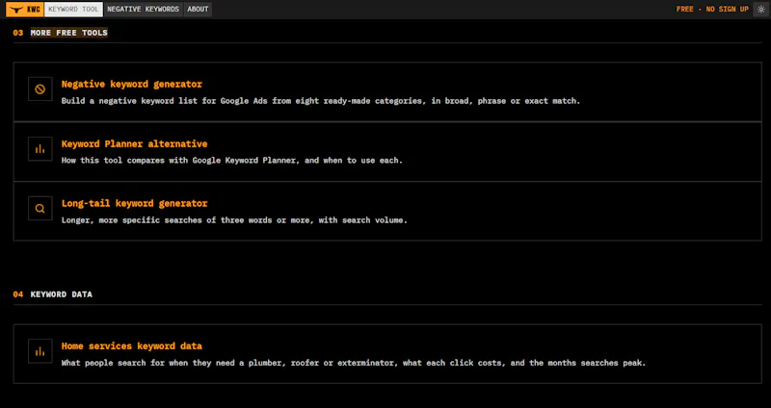The height and width of the screenshot is (408, 771).
Task: Click the '04' section number
Action: pos(18,294)
